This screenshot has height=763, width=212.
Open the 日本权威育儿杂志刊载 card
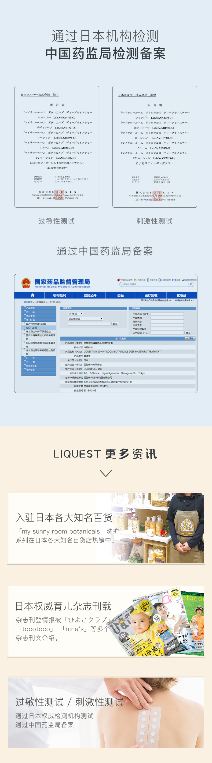106,622
